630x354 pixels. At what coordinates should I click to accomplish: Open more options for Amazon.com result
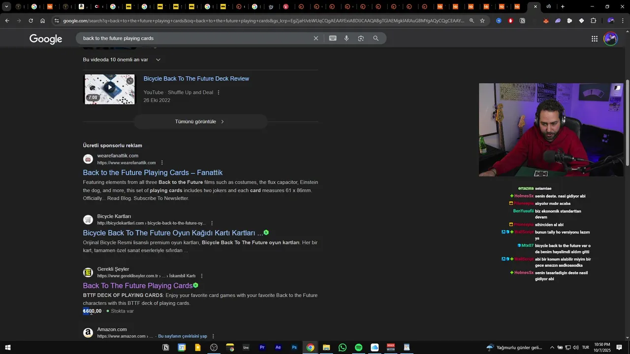click(213, 336)
